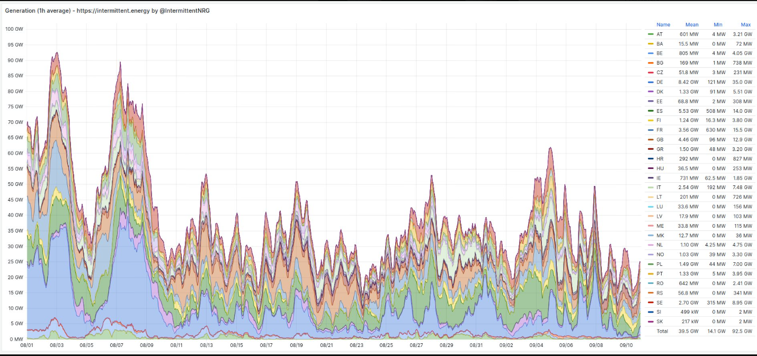
Task: Toggle the DK series in legend
Action: tap(660, 92)
